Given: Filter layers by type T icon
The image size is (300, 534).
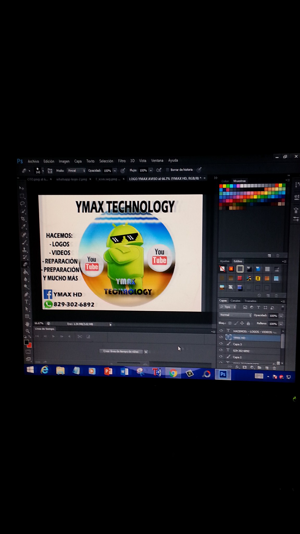Looking at the screenshot, I should 258,307.
